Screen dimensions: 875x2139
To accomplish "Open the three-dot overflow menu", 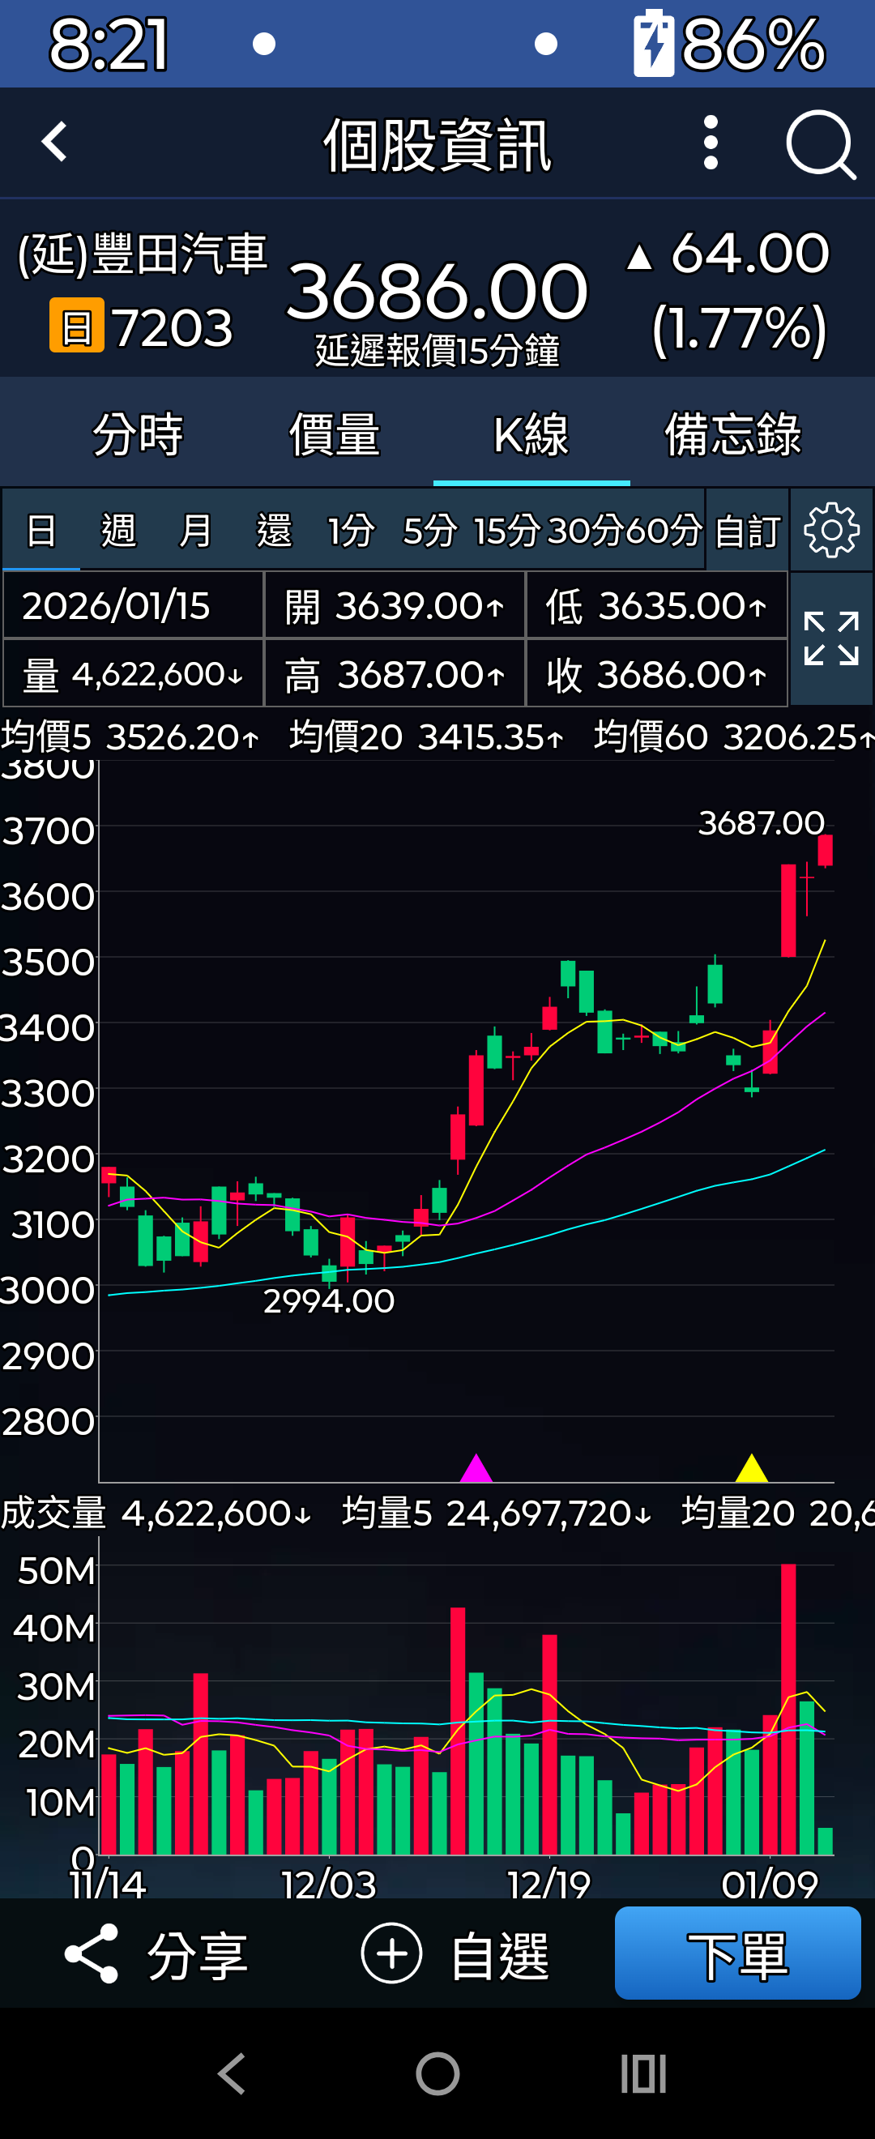I will tap(711, 143).
